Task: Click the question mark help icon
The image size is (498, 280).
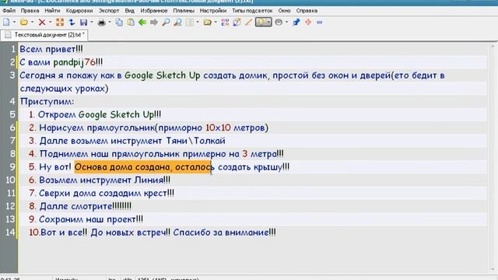Action: [x=237, y=23]
